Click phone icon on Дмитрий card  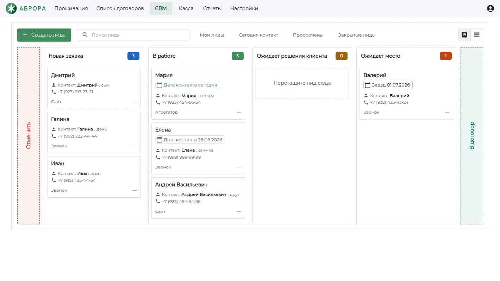click(54, 92)
